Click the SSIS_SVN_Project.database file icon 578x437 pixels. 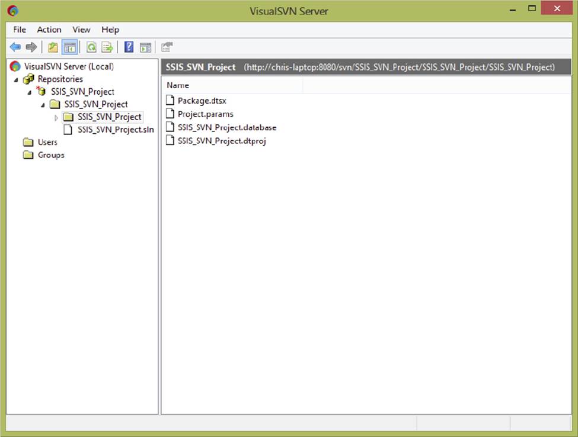point(170,127)
